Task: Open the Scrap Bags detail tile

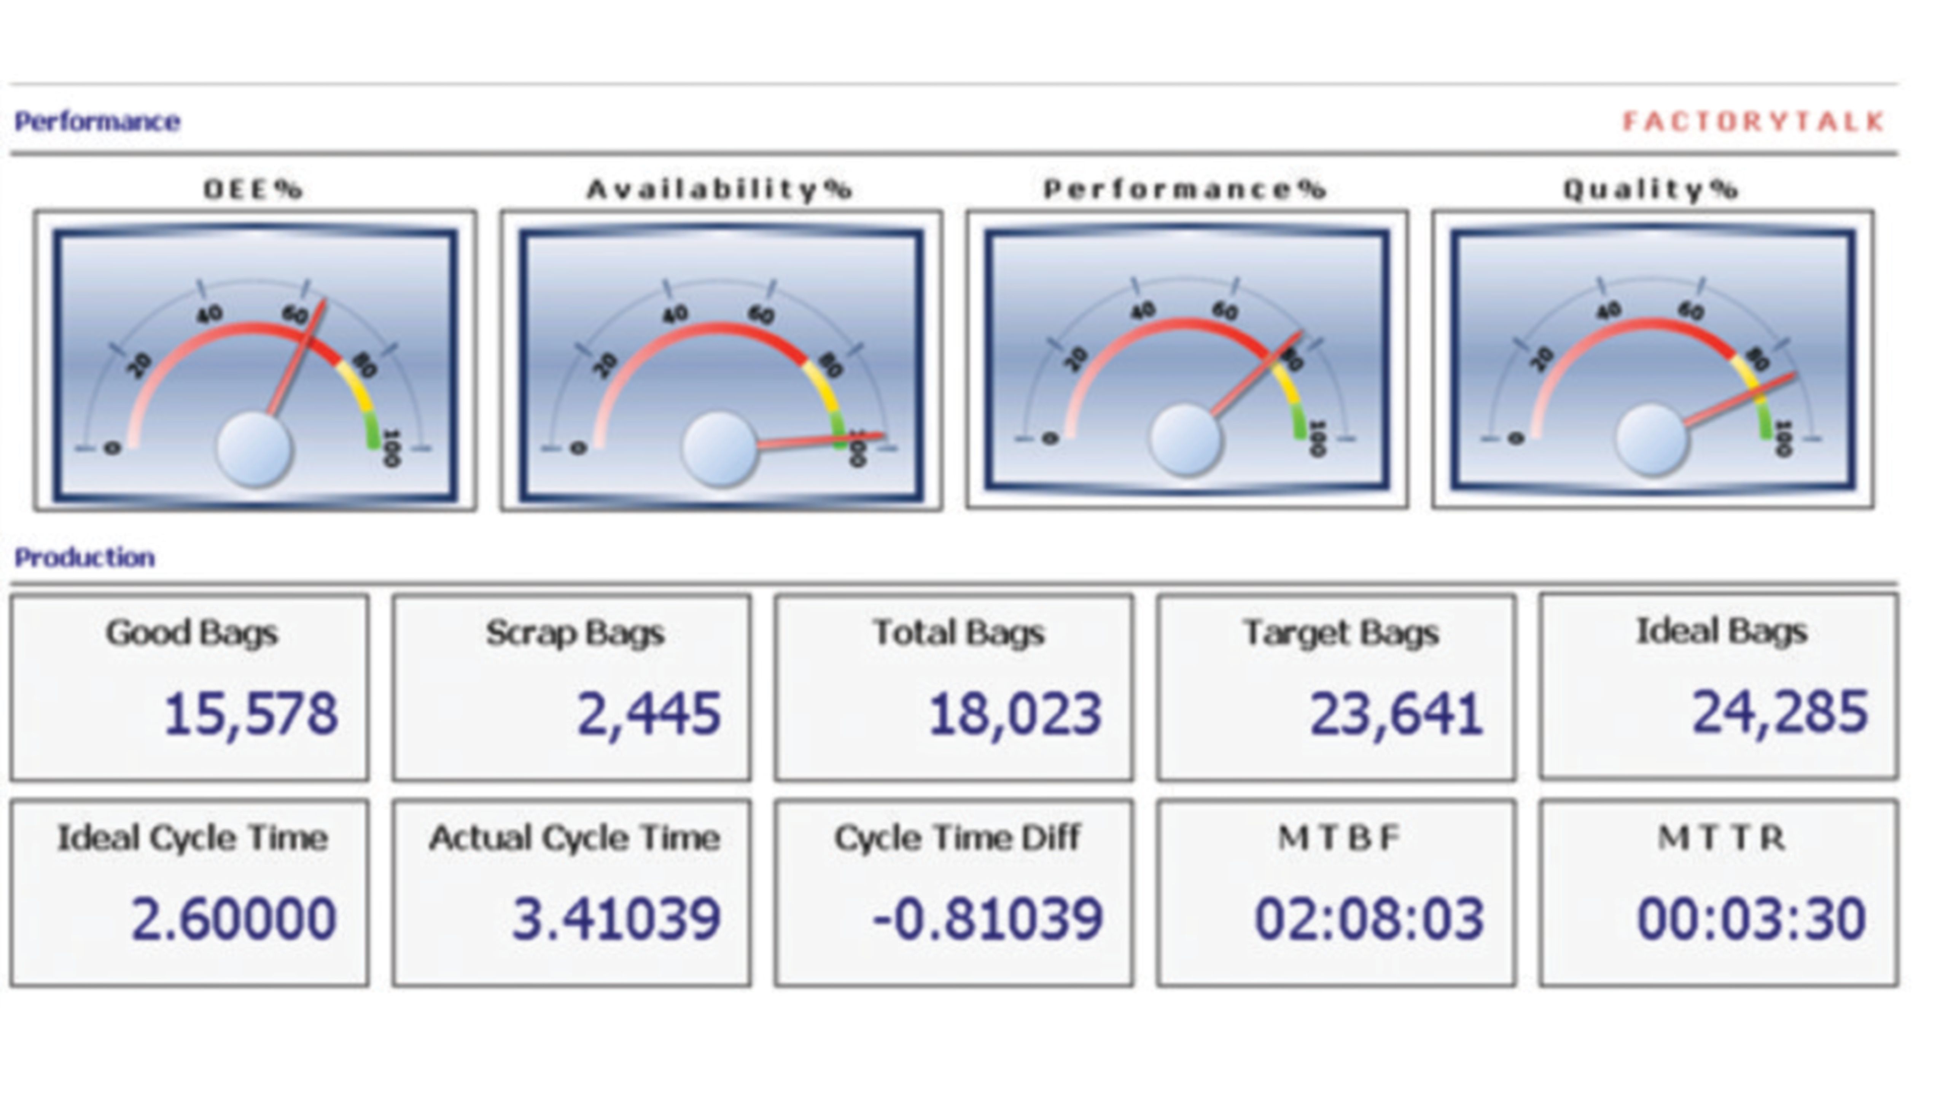Action: (571, 692)
